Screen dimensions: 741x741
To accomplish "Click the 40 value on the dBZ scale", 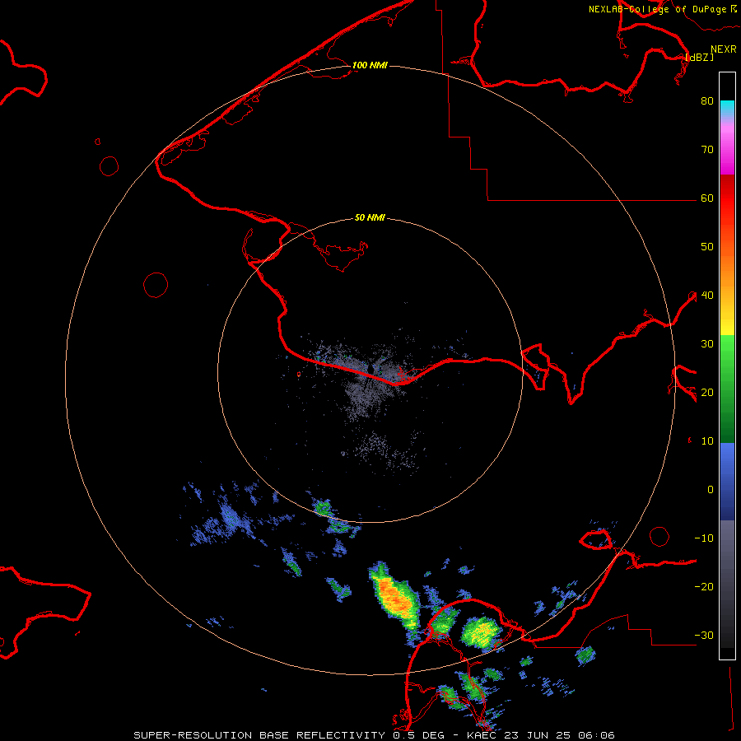I will pos(707,296).
